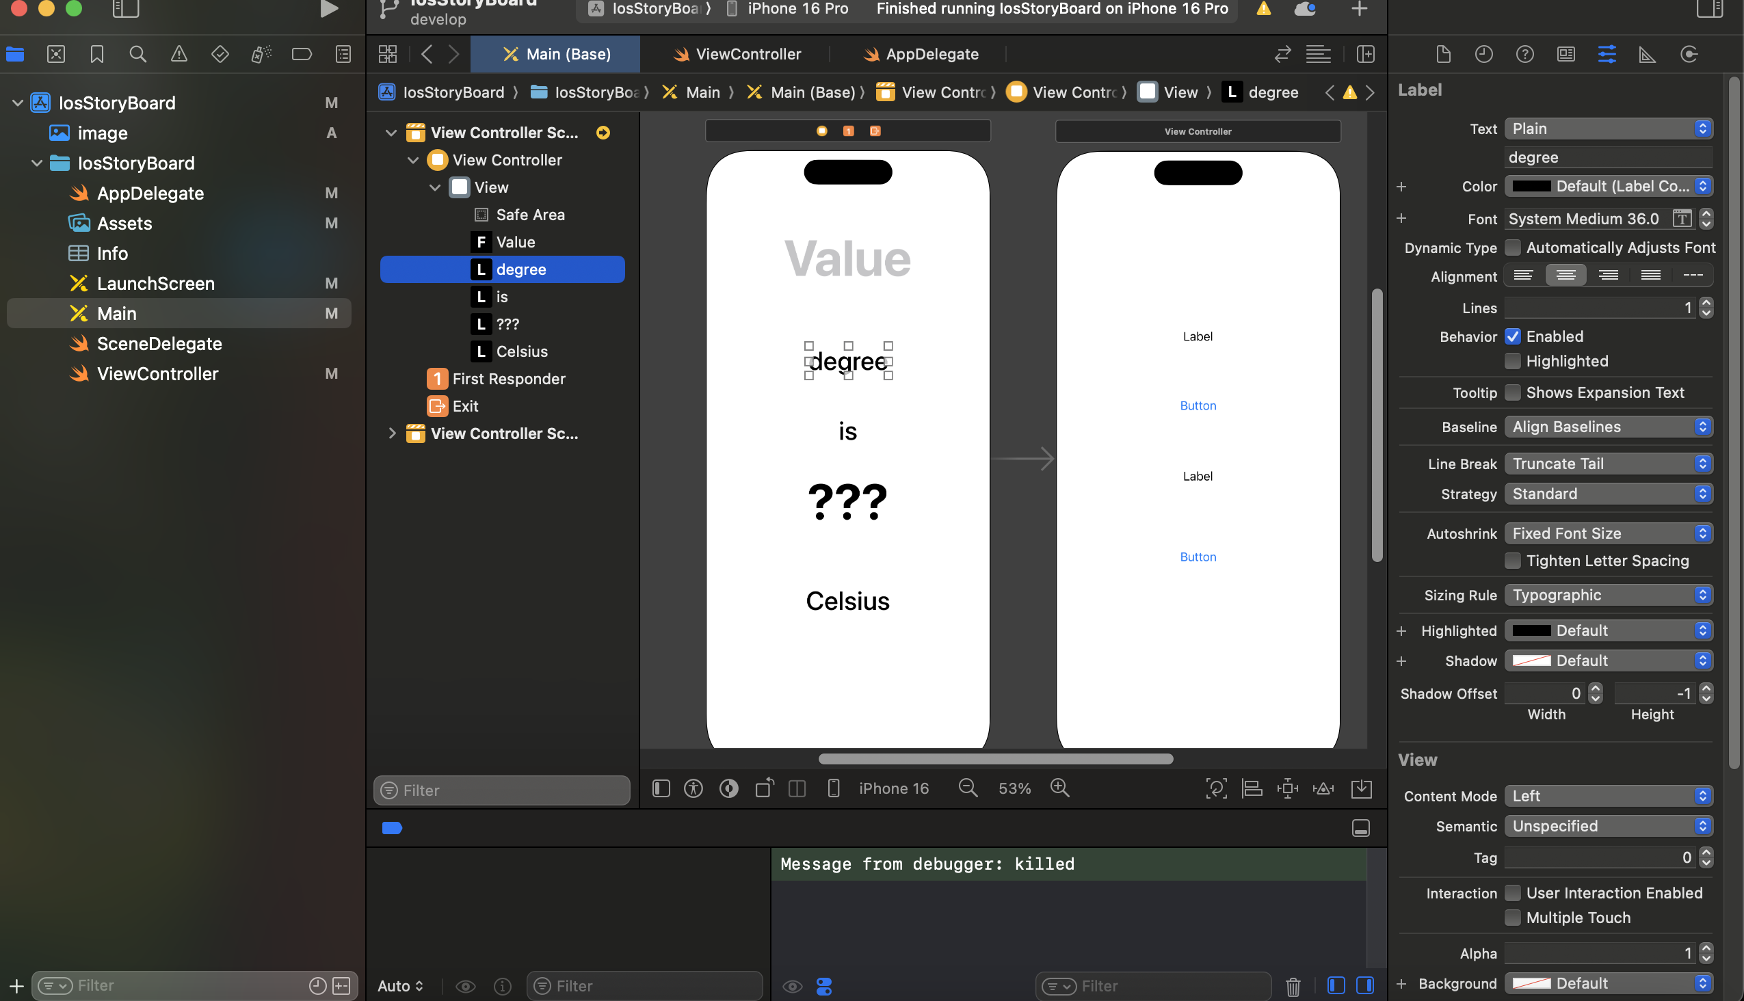Collapse the IosStoryBoard project root
This screenshot has width=1744, height=1001.
tap(18, 103)
